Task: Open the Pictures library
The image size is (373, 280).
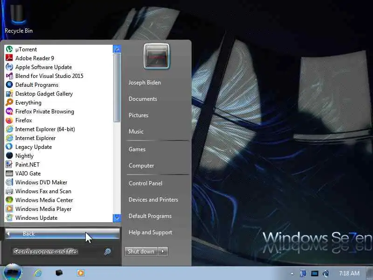Action: pos(138,115)
